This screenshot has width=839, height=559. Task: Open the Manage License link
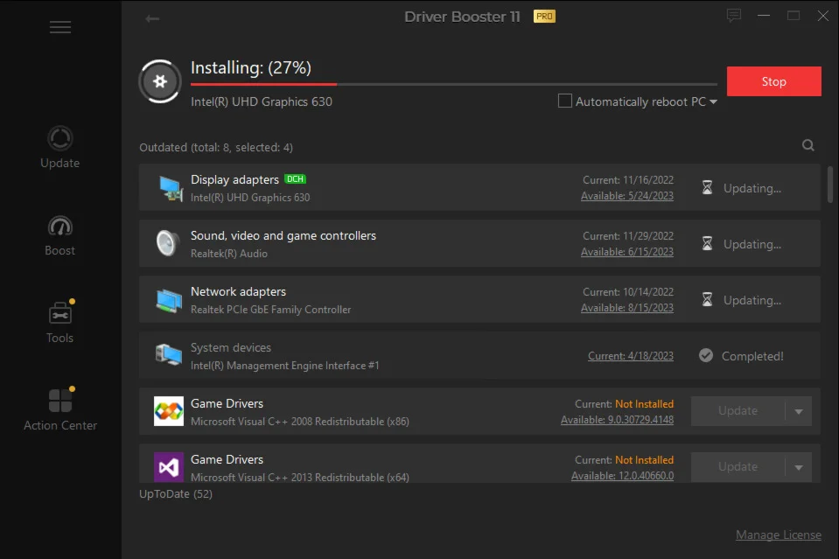778,535
